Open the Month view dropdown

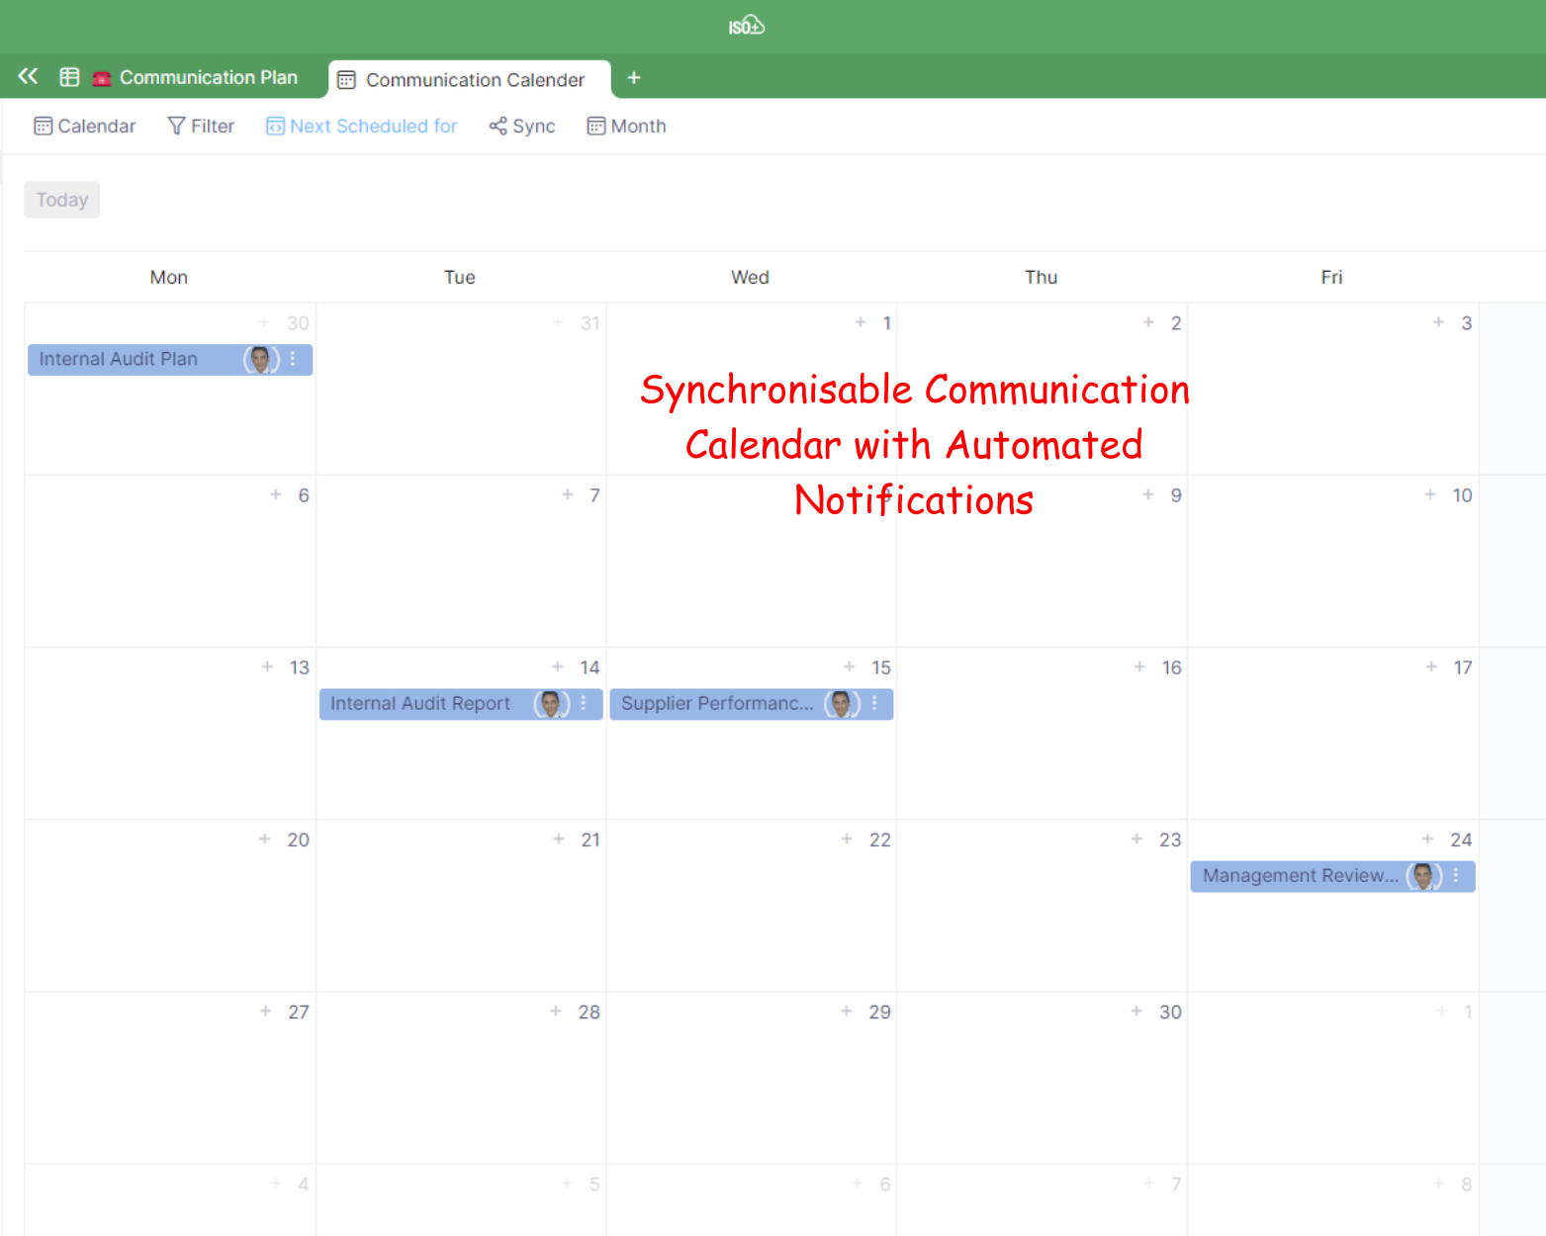(626, 127)
